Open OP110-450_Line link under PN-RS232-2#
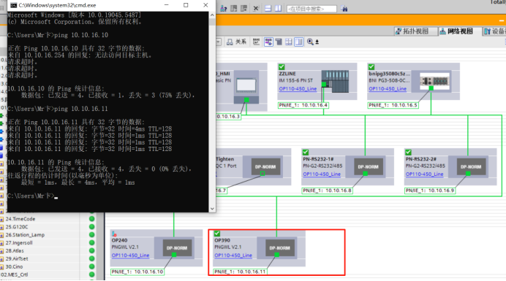506x281 pixels. coord(424,174)
